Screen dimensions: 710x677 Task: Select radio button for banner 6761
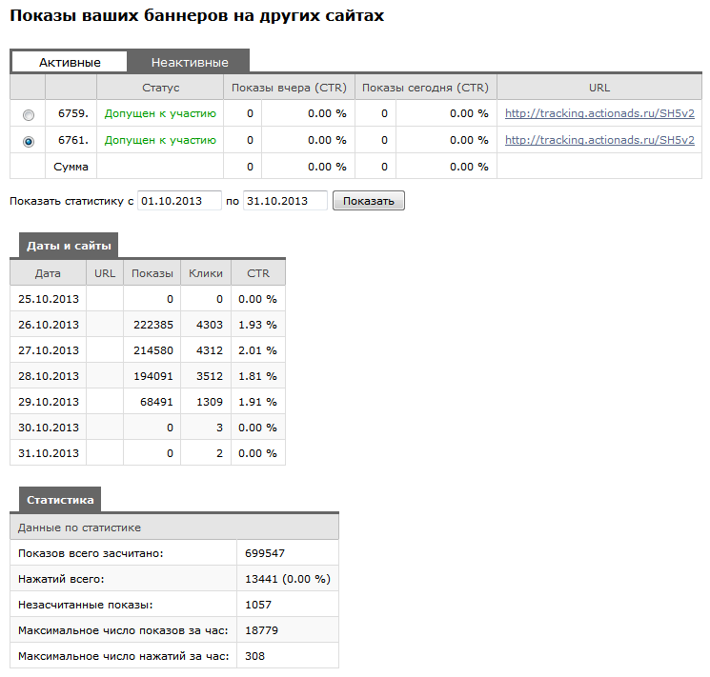point(28,142)
